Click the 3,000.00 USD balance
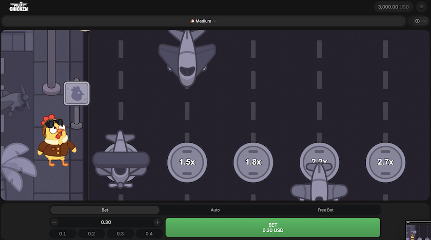Screen dimensions: 431x240 click(x=394, y=7)
